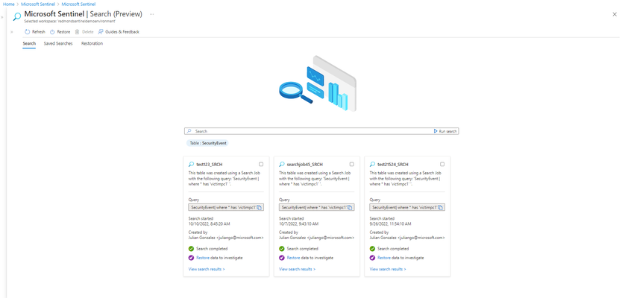Click the Search completed check icon in test123_SRCH
The height and width of the screenshot is (298, 622).
pyautogui.click(x=191, y=249)
